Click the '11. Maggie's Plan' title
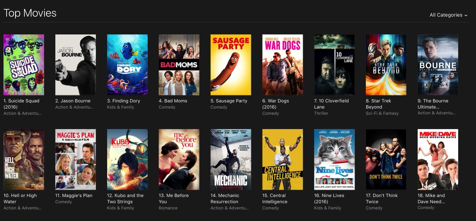 coord(74,195)
